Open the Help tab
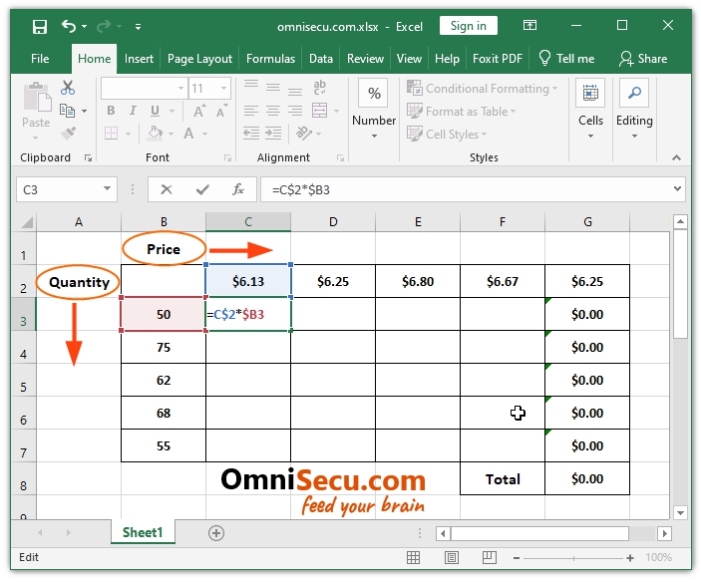 point(447,59)
